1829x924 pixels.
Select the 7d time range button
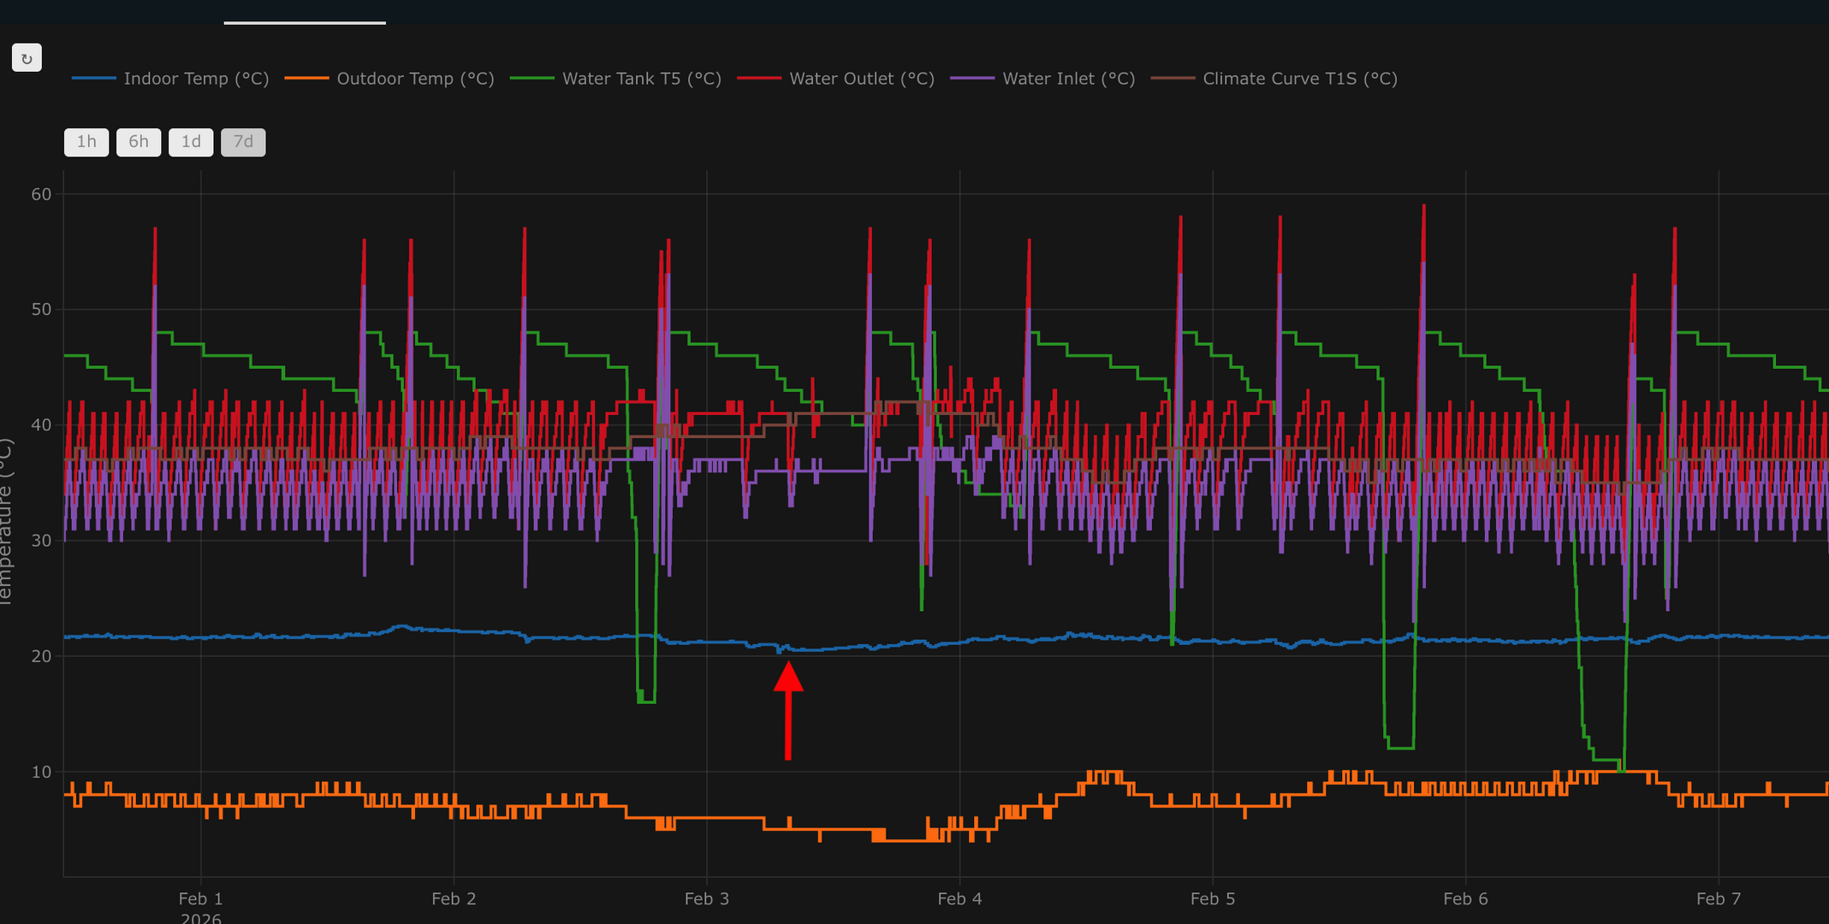[243, 142]
